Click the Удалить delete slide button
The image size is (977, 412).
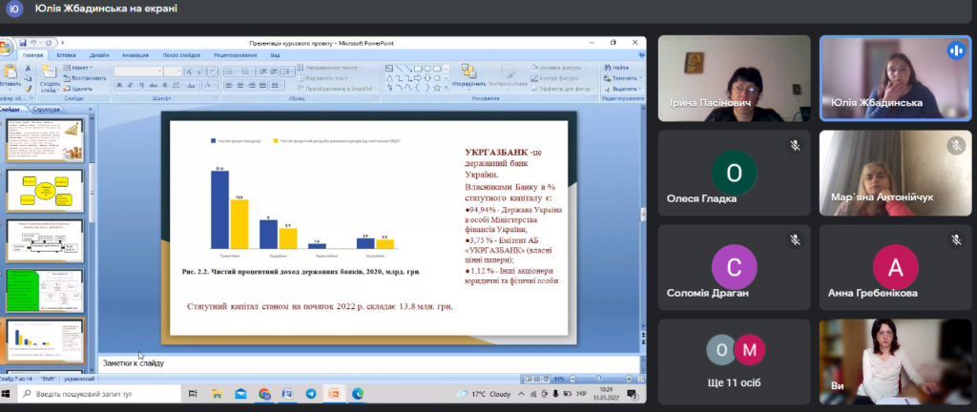click(x=78, y=89)
